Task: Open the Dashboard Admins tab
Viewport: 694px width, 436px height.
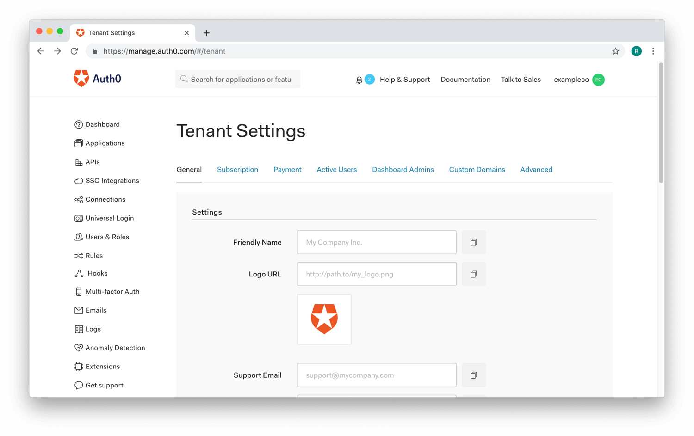Action: 403,169
